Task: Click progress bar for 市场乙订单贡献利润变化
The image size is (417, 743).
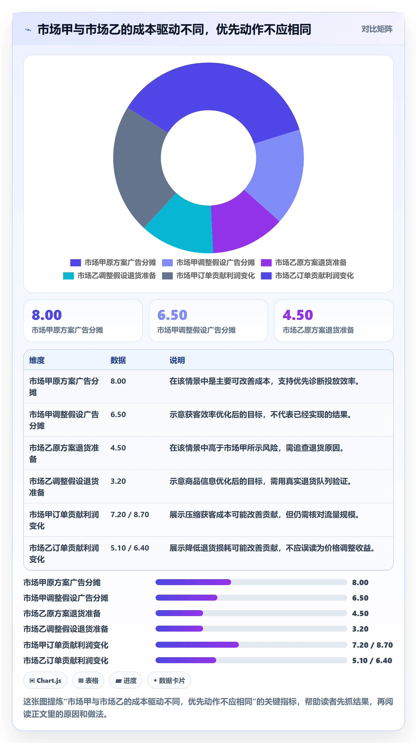Action: point(251,660)
